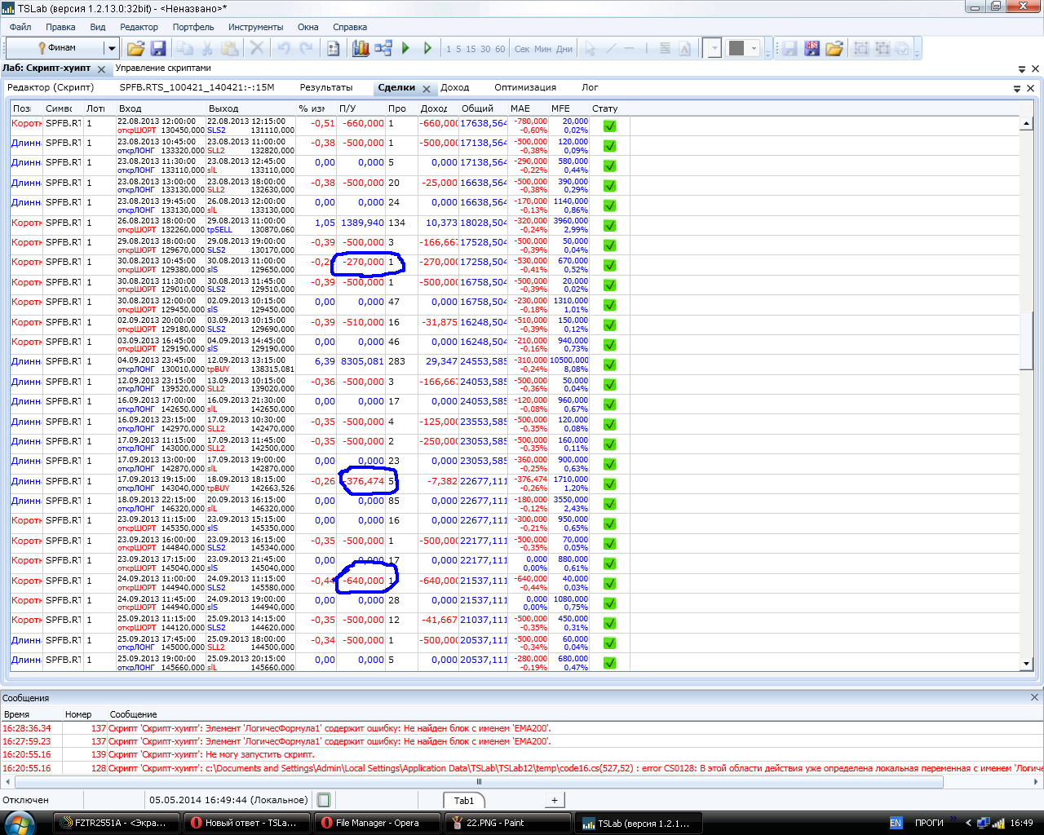Open the Сделки panel options dropdown arrow

(1017, 88)
